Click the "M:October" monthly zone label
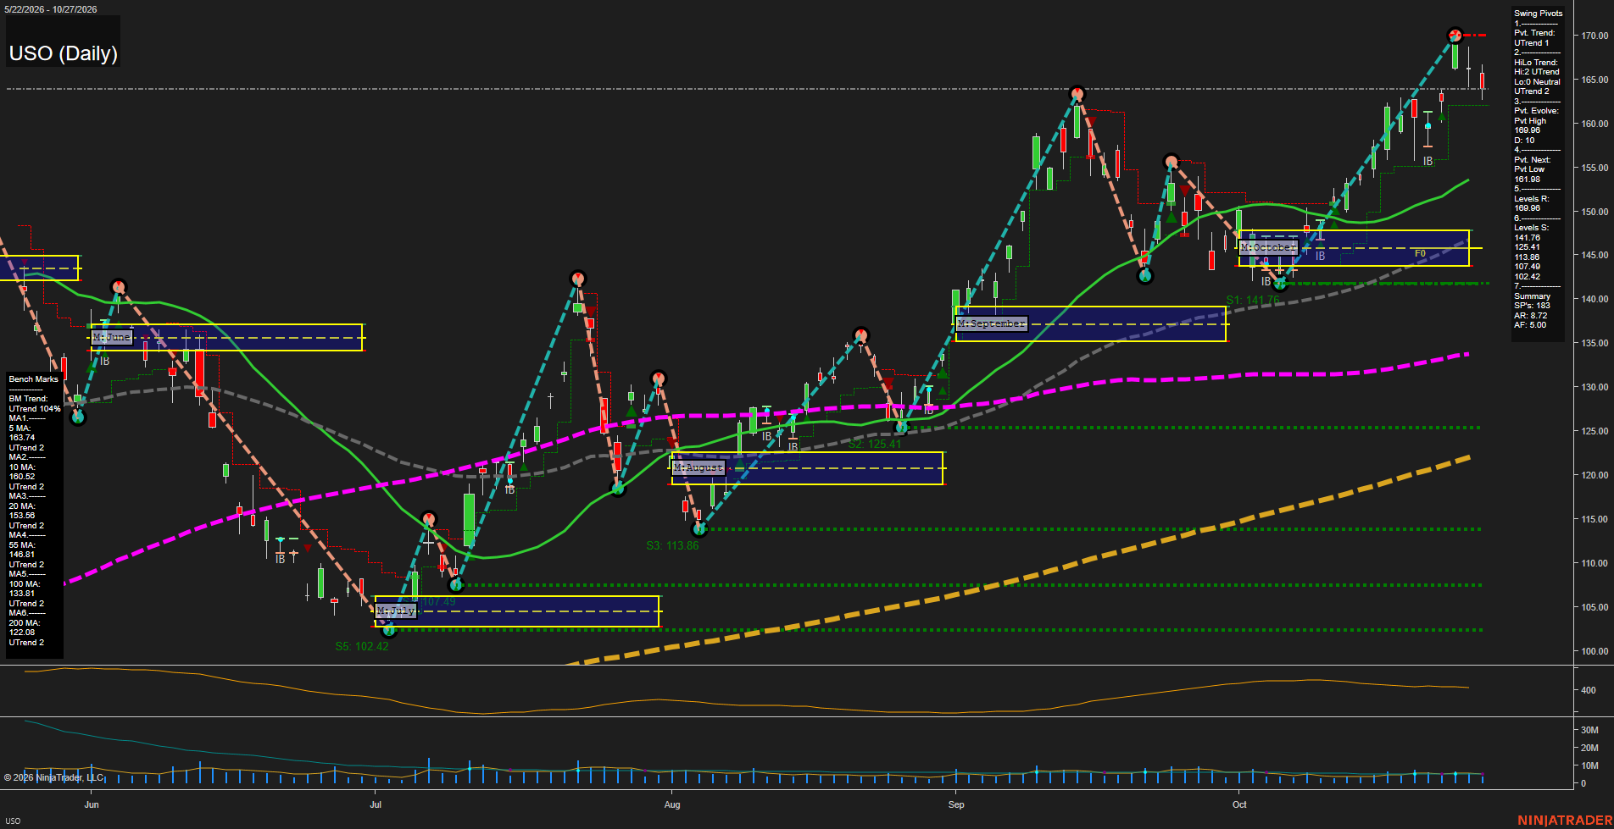 (x=1268, y=247)
